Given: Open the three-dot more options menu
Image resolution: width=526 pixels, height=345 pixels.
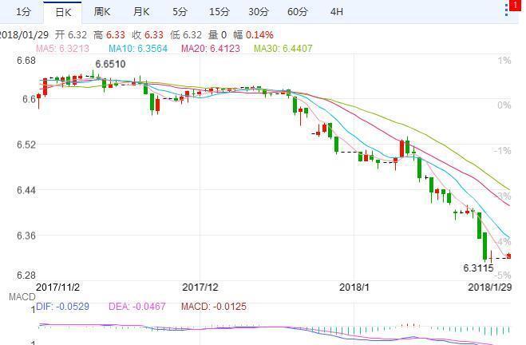Looking at the screenshot, I should tap(506, 10).
